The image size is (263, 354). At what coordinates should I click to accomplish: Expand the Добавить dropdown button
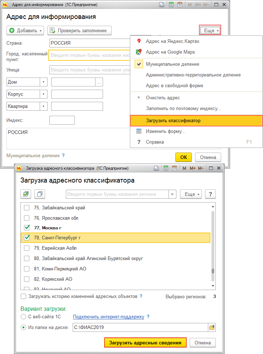pyautogui.click(x=40, y=31)
